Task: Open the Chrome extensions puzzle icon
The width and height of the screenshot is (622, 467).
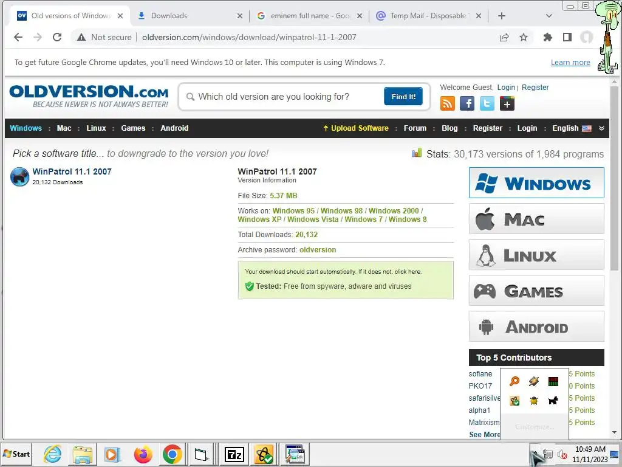Action: pos(548,37)
